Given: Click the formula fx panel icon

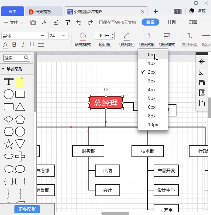Looking at the screenshot, I should point(202,72).
